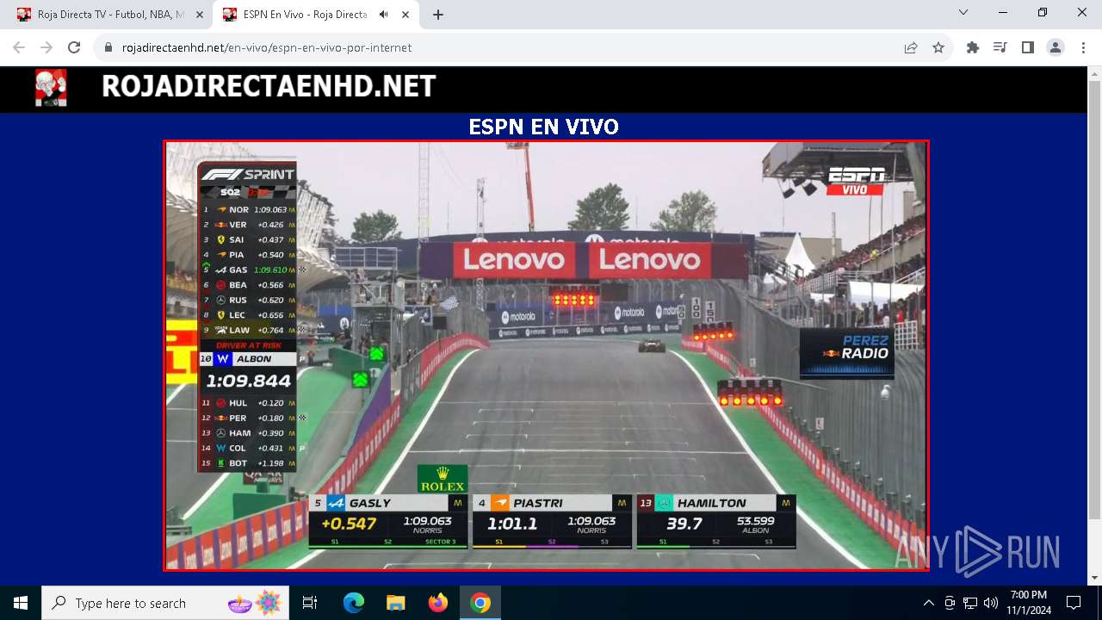1102x620 pixels.
Task: Click the HAMILTON 39.7 timing card
Action: (716, 521)
